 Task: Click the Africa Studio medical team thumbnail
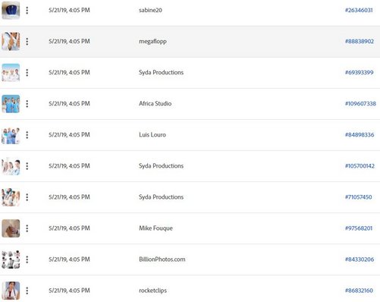click(11, 104)
